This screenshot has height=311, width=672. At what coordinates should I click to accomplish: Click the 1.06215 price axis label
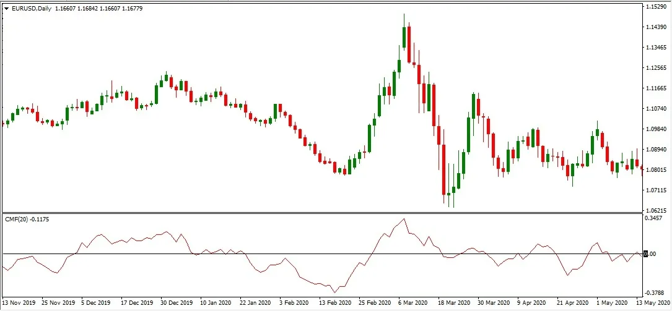point(656,210)
